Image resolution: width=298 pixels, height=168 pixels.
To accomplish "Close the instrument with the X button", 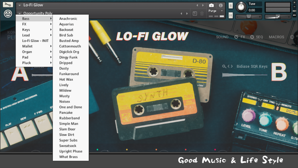I will coord(295,3).
